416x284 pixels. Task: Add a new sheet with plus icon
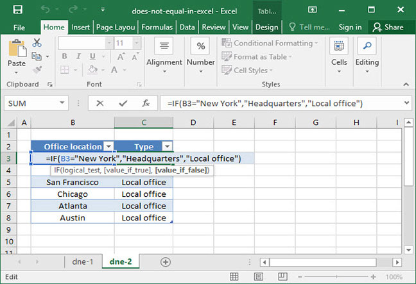pyautogui.click(x=165, y=262)
